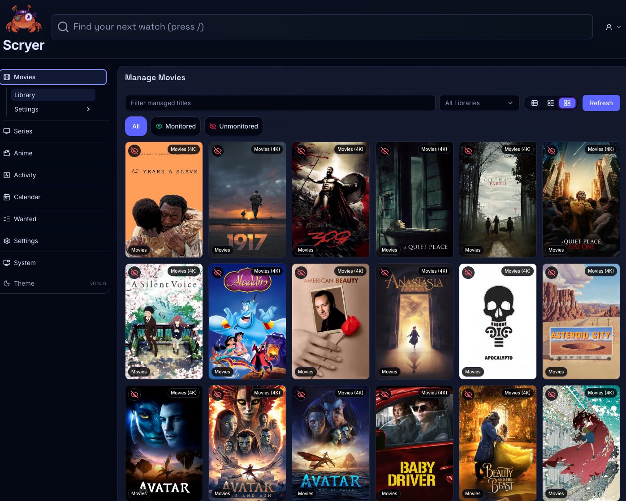Click the search magnifier icon
The image size is (626, 501).
63,27
